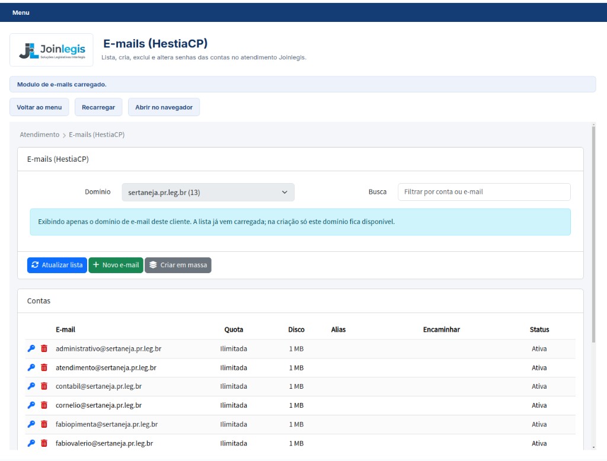This screenshot has width=607, height=461.
Task: Click trash icon in the contabil@sertaneja.pr.leg.br row
Action: click(x=44, y=386)
